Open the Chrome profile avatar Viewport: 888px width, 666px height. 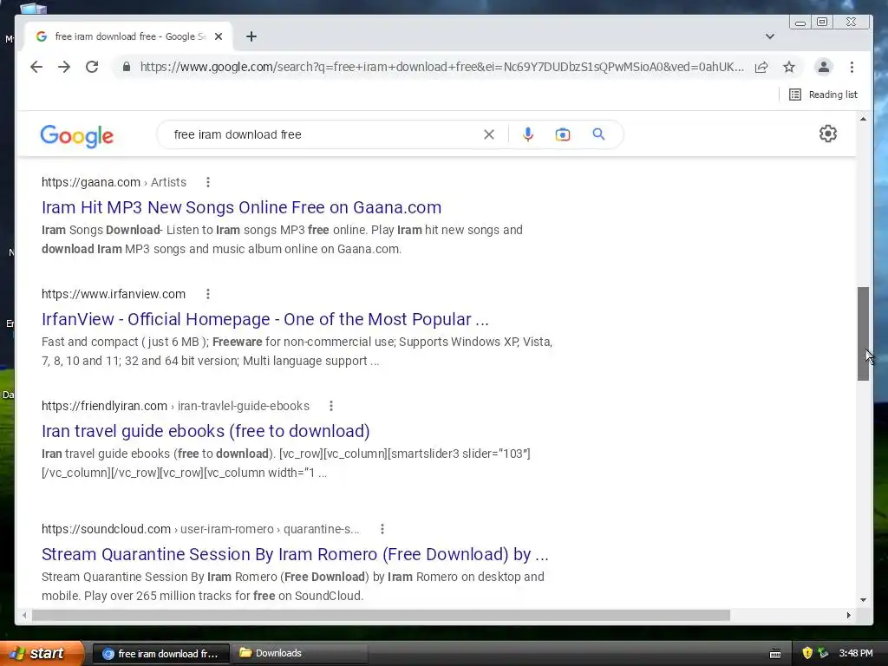pos(824,67)
